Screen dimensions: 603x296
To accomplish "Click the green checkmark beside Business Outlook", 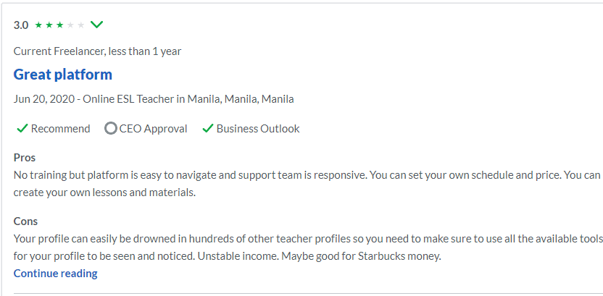I will (x=207, y=129).
